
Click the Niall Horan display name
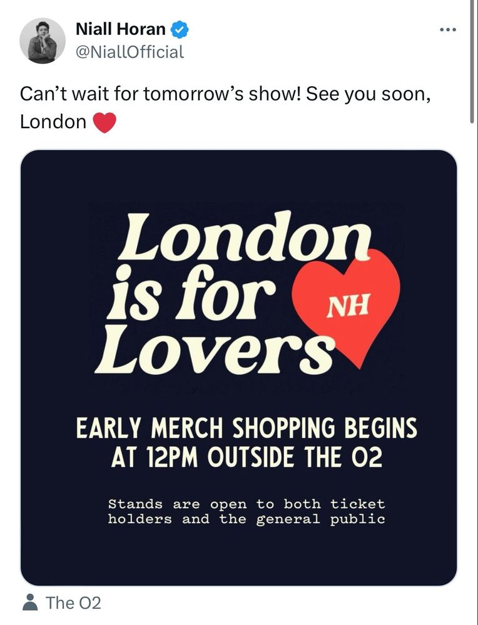point(121,29)
